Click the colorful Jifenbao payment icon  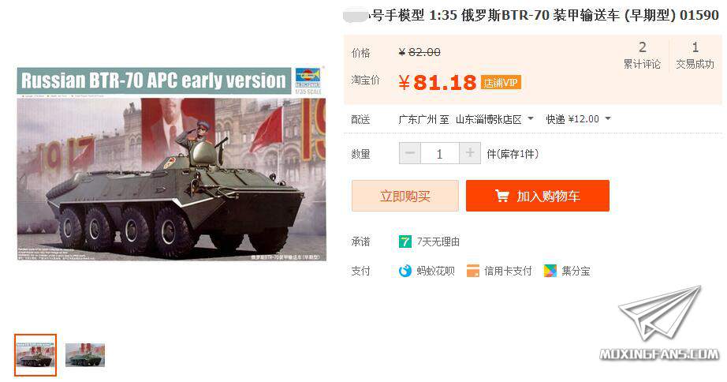tap(550, 271)
